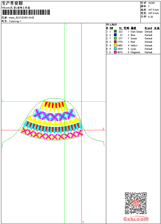Click the 'Cyan' description text
161x224 pixels.
coord(133,49)
